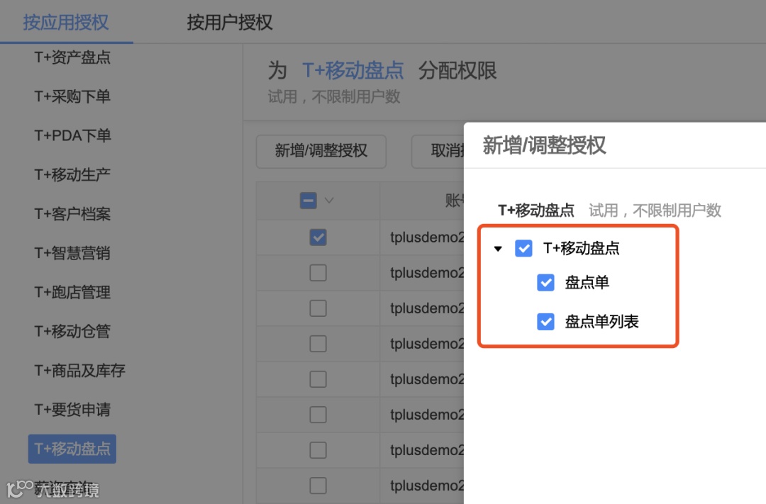
Task: Click the partially hidden 取消 button
Action: point(438,152)
